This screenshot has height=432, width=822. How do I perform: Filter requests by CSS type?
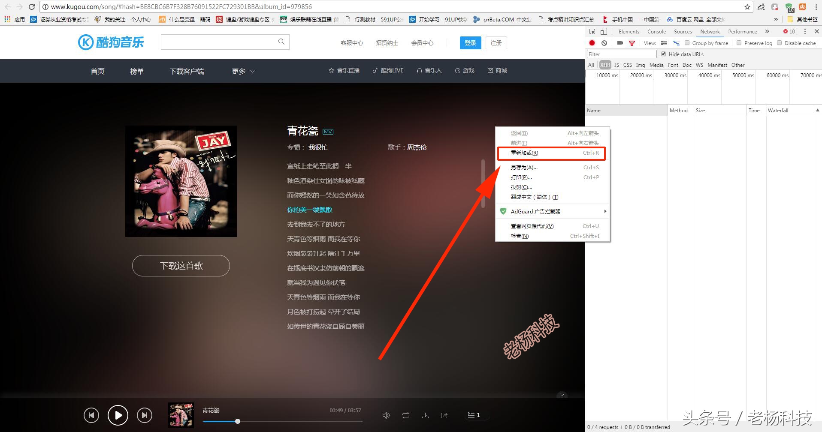pos(628,65)
